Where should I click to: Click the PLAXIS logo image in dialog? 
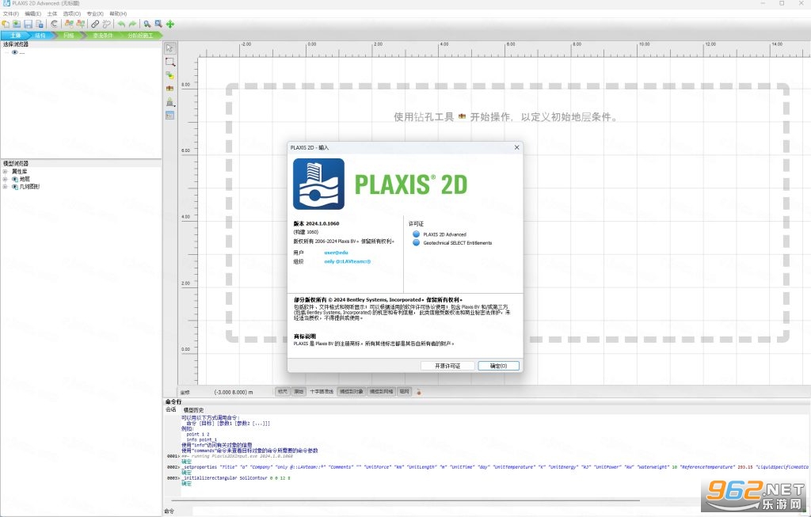(x=318, y=184)
